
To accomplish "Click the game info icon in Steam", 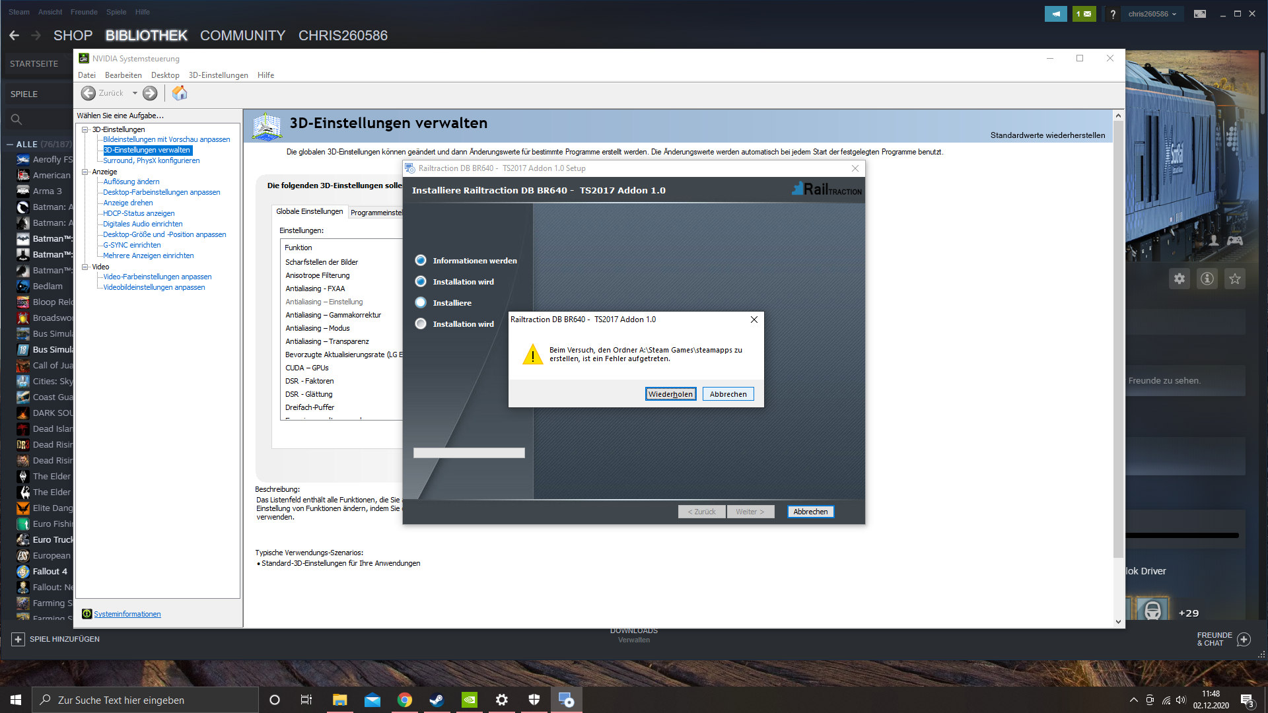I will [x=1207, y=279].
